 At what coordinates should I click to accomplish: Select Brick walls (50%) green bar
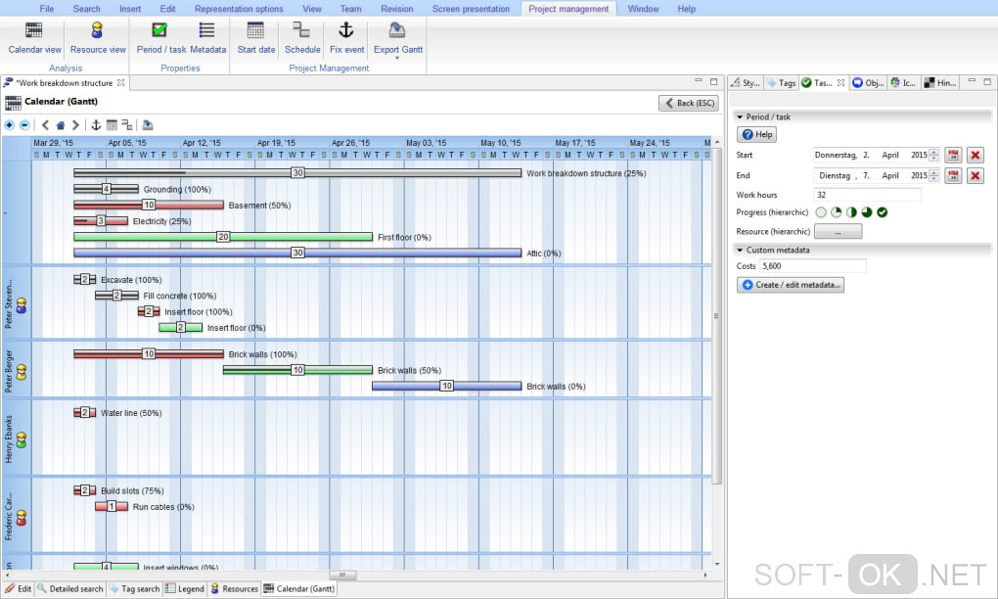pyautogui.click(x=297, y=370)
